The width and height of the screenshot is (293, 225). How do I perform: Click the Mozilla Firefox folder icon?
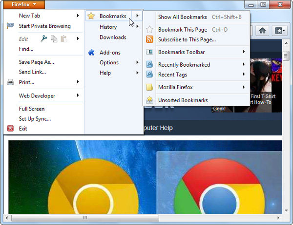click(149, 87)
